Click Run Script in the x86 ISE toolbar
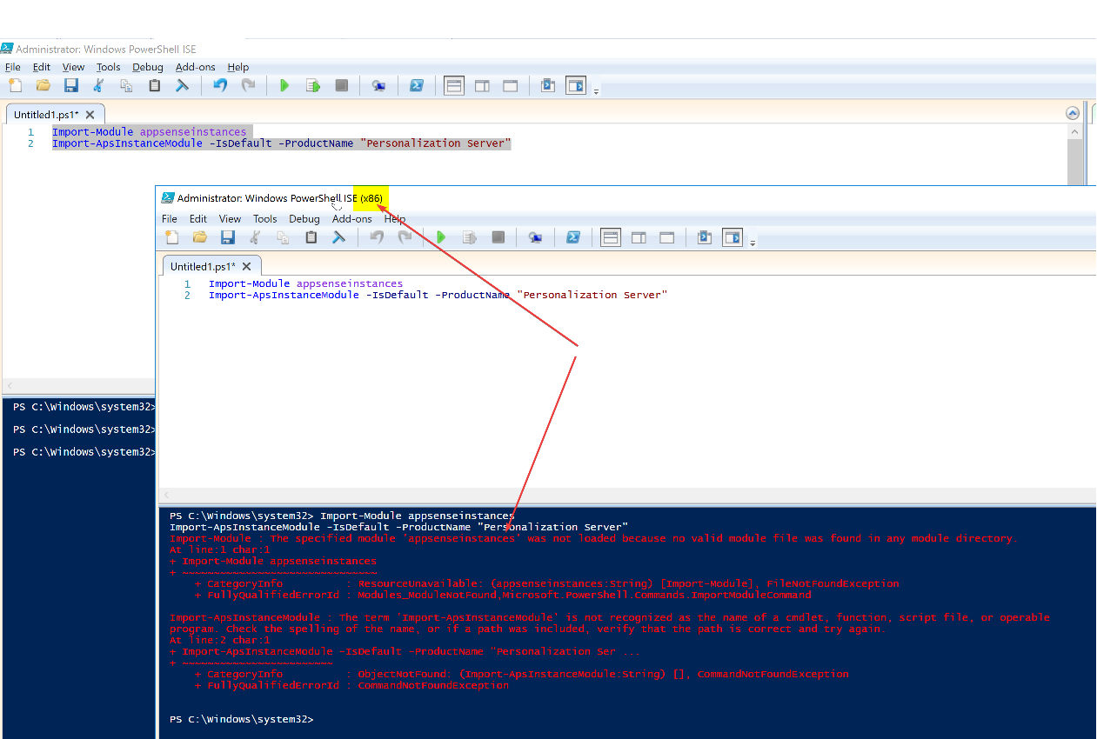The height and width of the screenshot is (739, 1097). click(441, 237)
